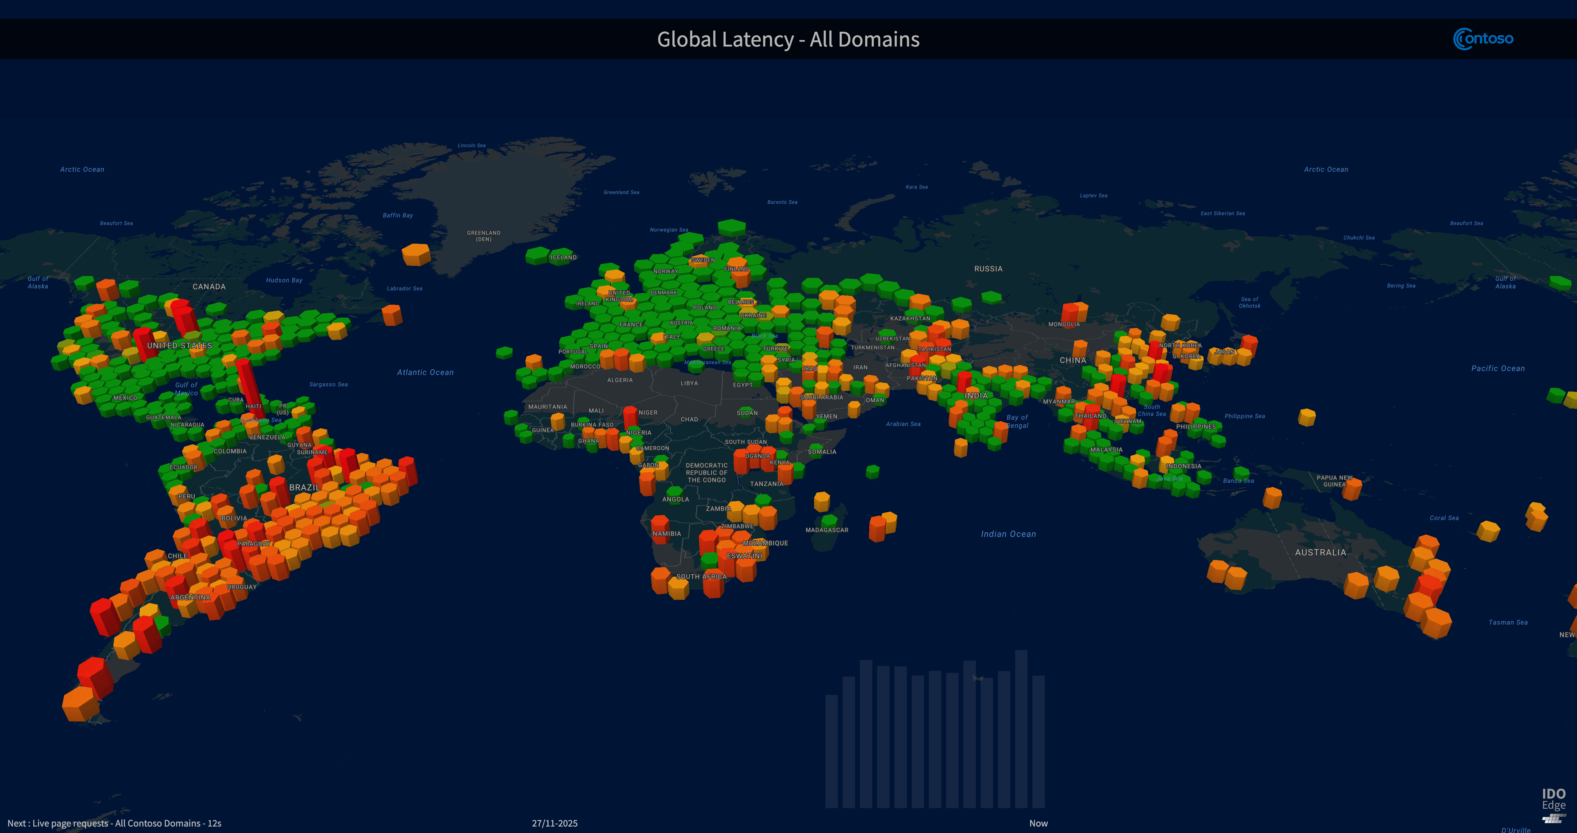Click the PHILIPPINES map label

pyautogui.click(x=1196, y=427)
